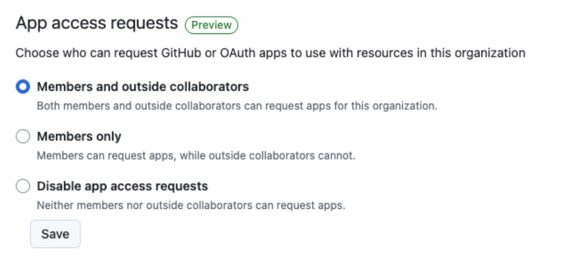
Task: Click the "Neither members nor outside collaborators" description
Action: point(191,205)
